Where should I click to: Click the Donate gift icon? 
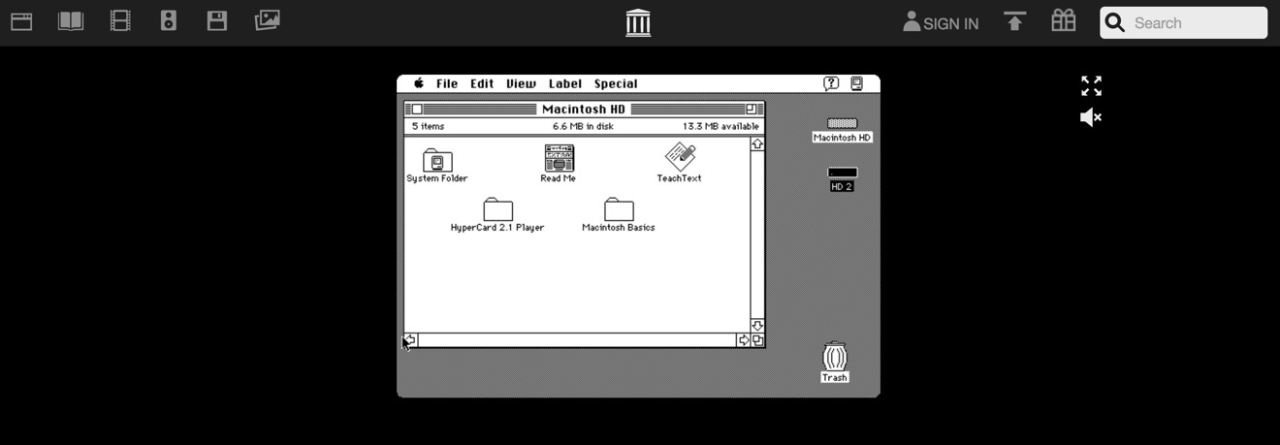click(x=1064, y=20)
